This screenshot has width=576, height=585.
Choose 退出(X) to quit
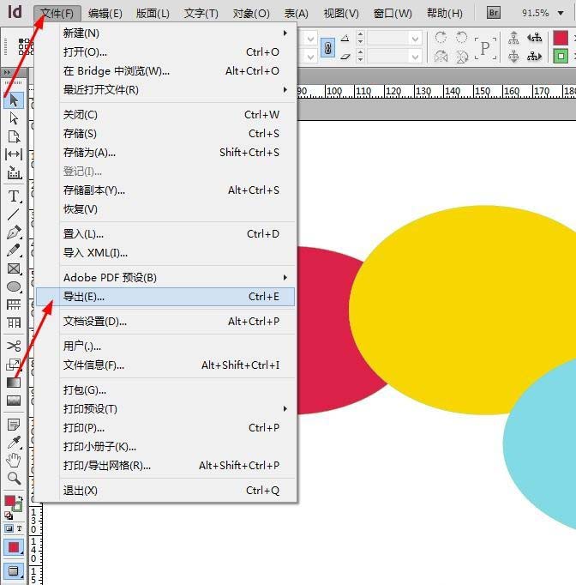(165, 491)
